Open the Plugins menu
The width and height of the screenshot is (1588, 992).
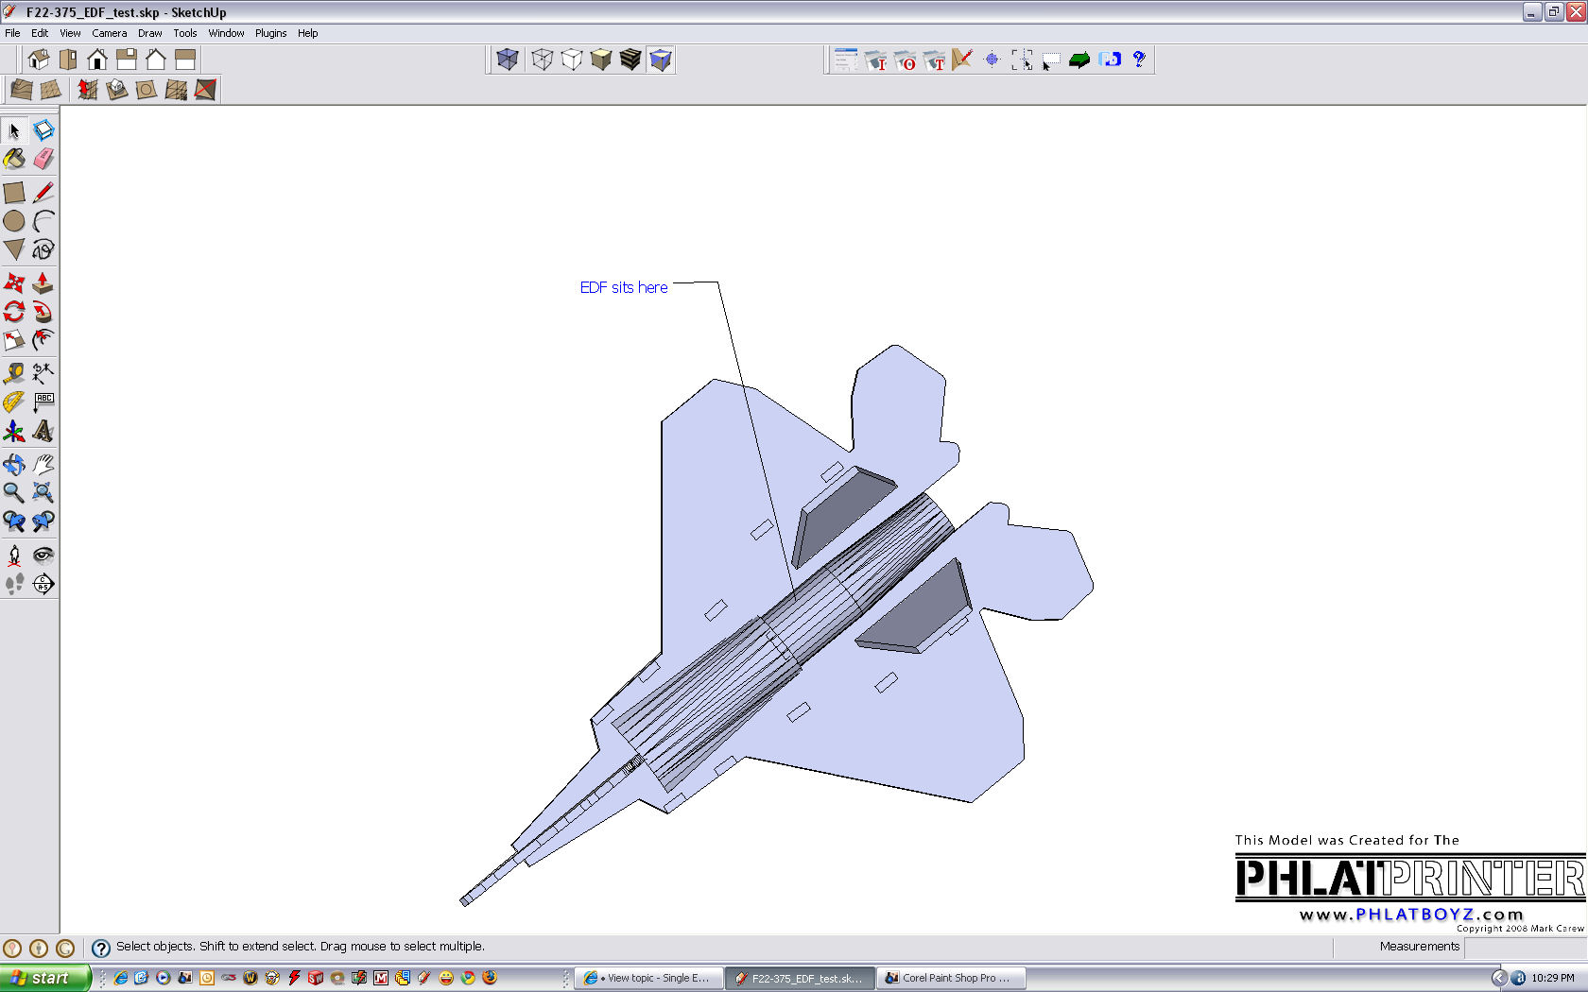(x=270, y=33)
